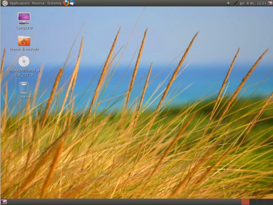Open the Applicazioni menu
The image size is (273, 205).
click(x=19, y=3)
